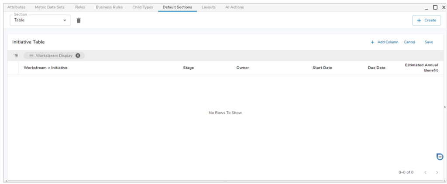Open the AI Actions tab
The height and width of the screenshot is (184, 447).
tap(234, 7)
